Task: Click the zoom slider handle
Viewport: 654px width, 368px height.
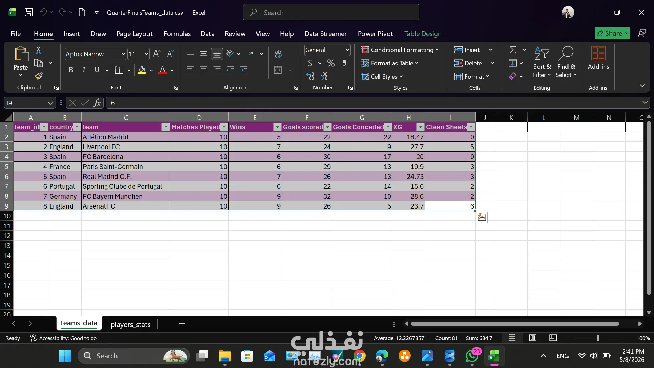Action: tap(598, 338)
